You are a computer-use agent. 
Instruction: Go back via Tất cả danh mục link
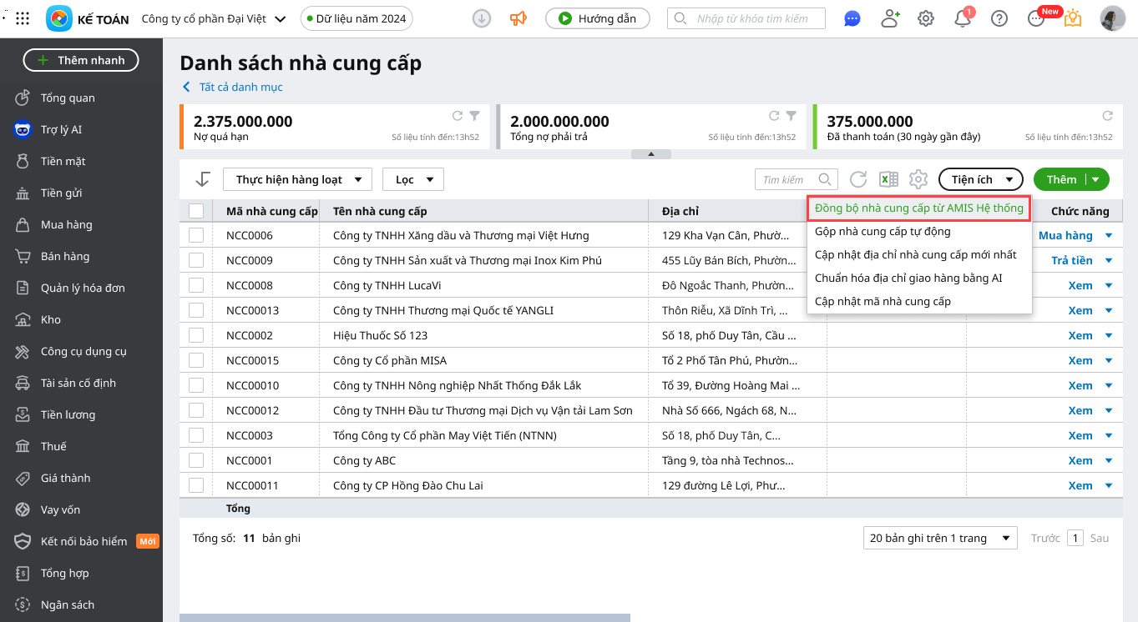[x=240, y=87]
